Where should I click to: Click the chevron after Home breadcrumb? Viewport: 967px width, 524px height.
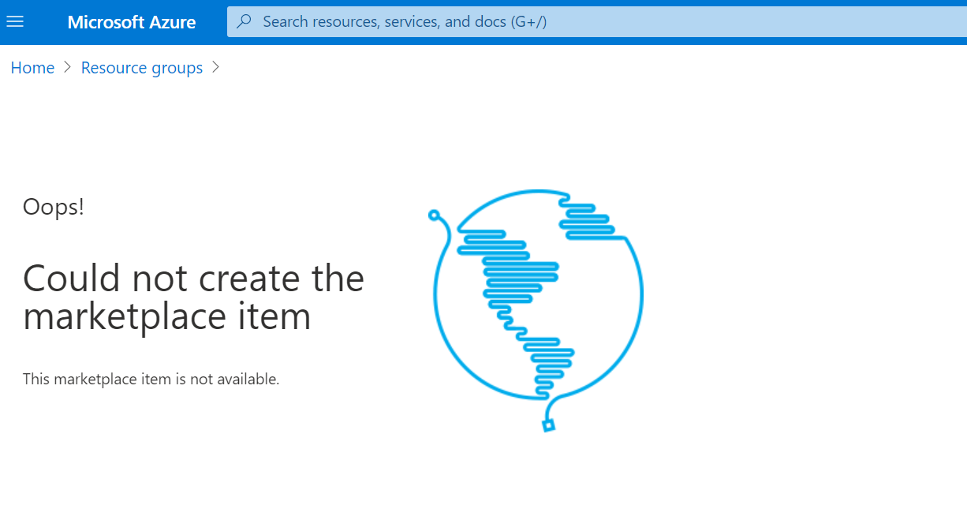[68, 68]
